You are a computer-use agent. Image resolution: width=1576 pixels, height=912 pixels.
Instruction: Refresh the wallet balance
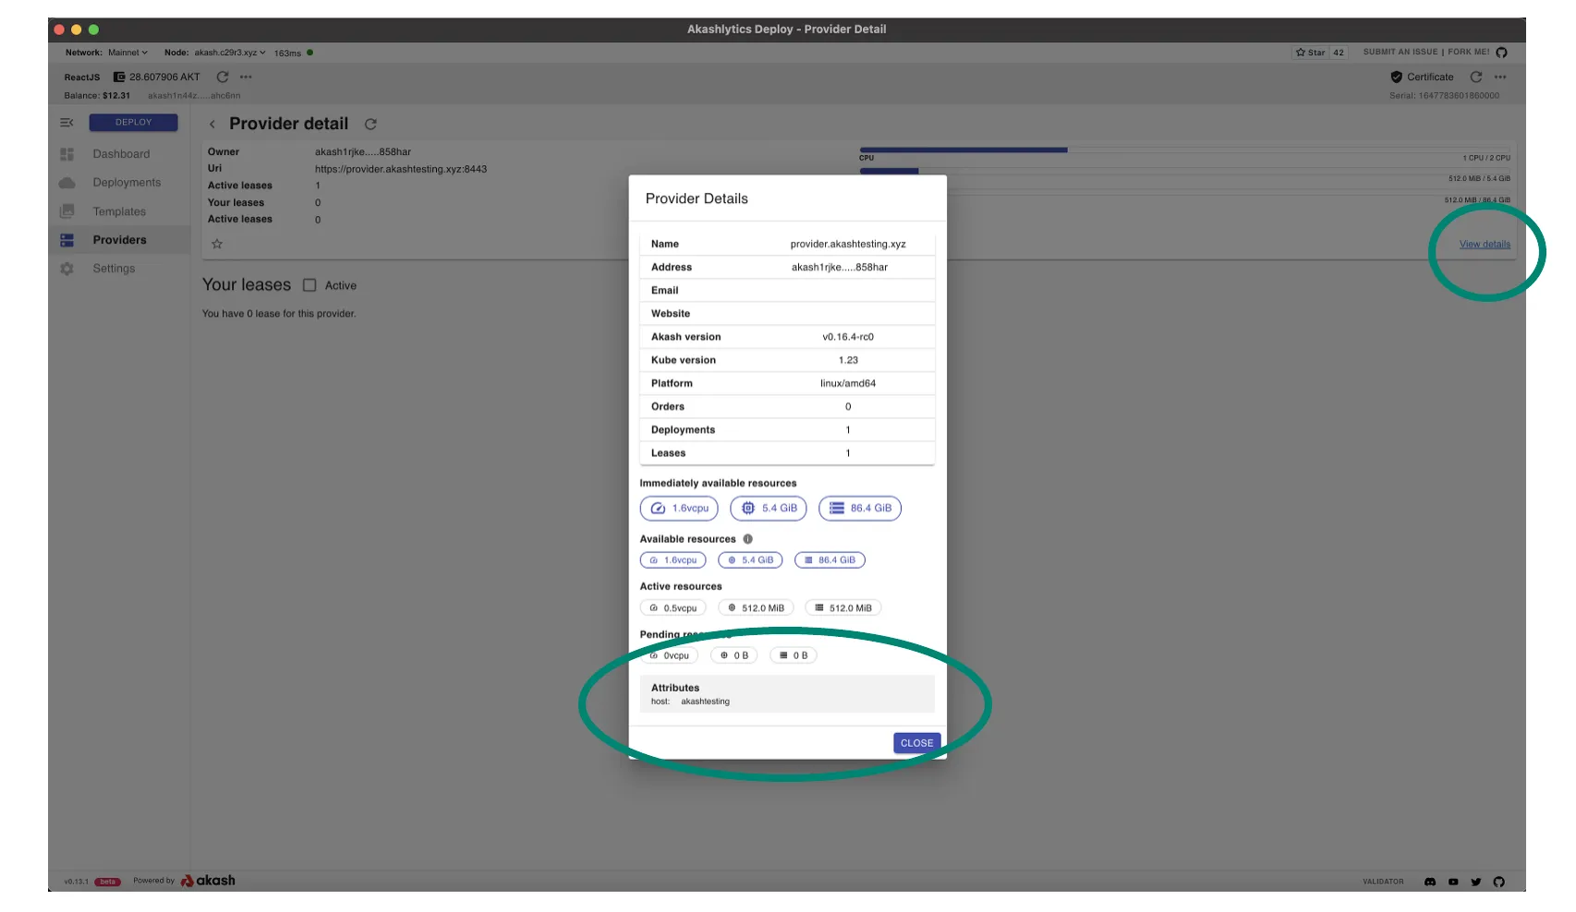223,78
